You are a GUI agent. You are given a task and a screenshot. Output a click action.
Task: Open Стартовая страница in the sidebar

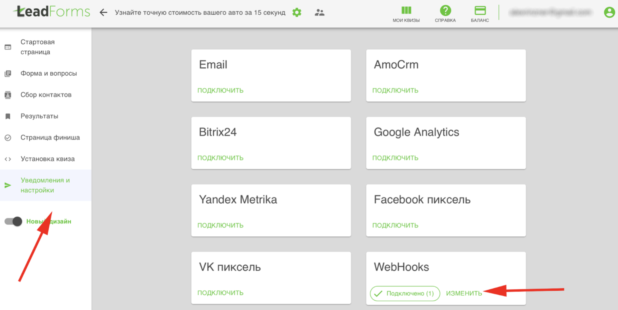tap(37, 47)
